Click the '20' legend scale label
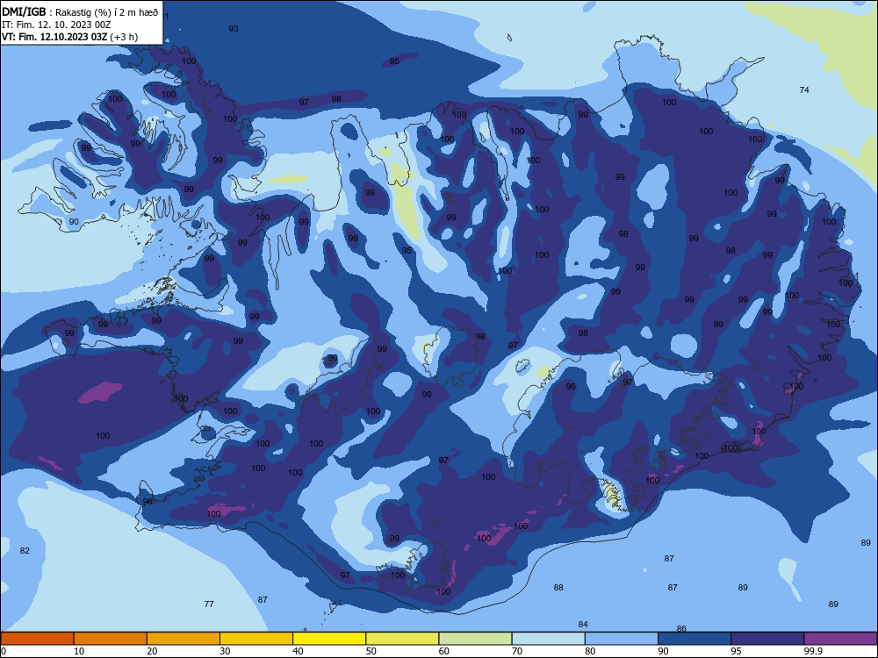Screen dimensions: 878x658 (x=152, y=651)
